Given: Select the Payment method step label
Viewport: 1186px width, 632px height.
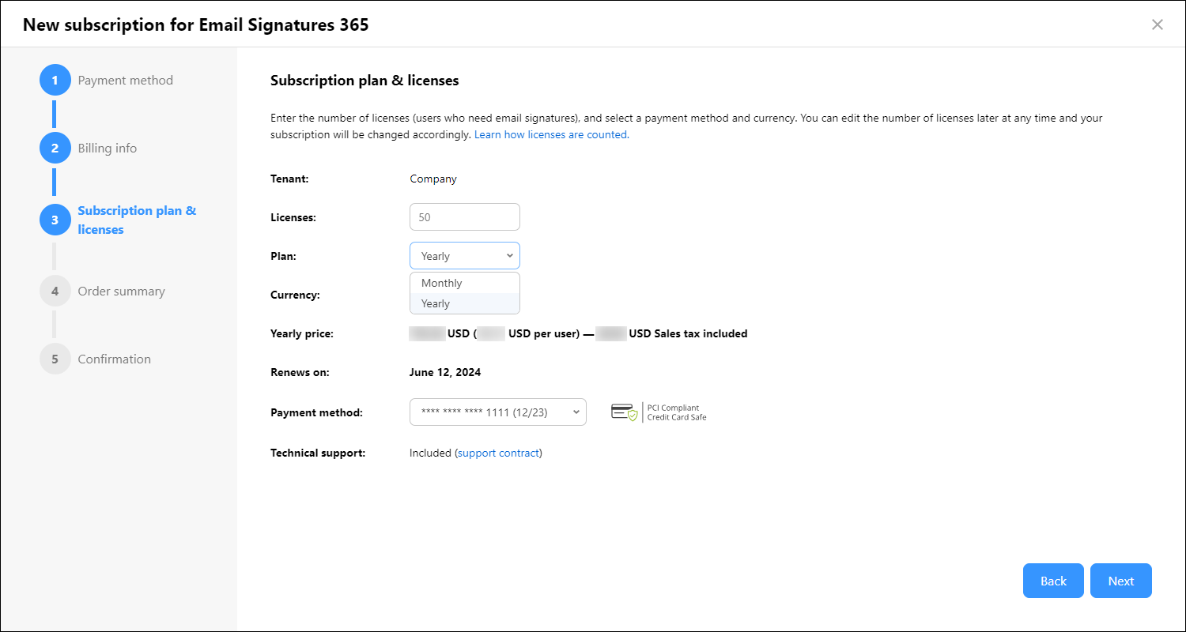Looking at the screenshot, I should pyautogui.click(x=125, y=81).
